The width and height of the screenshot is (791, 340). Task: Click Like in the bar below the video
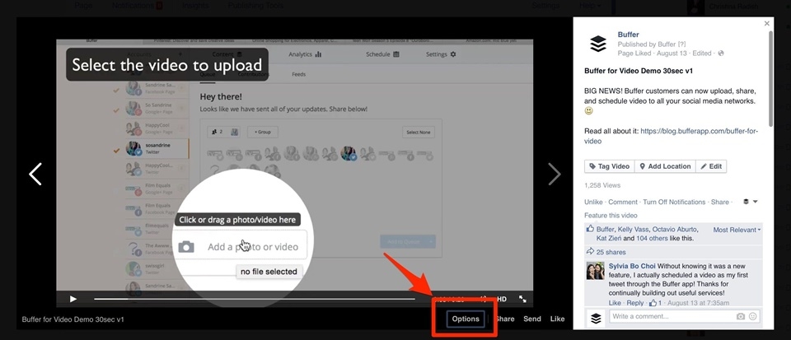pyautogui.click(x=558, y=319)
